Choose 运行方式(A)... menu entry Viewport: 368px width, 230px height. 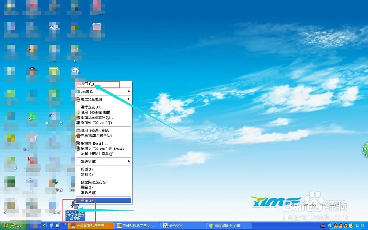103,107
